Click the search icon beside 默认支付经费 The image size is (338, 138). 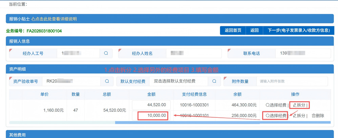pyautogui.click(x=214, y=81)
